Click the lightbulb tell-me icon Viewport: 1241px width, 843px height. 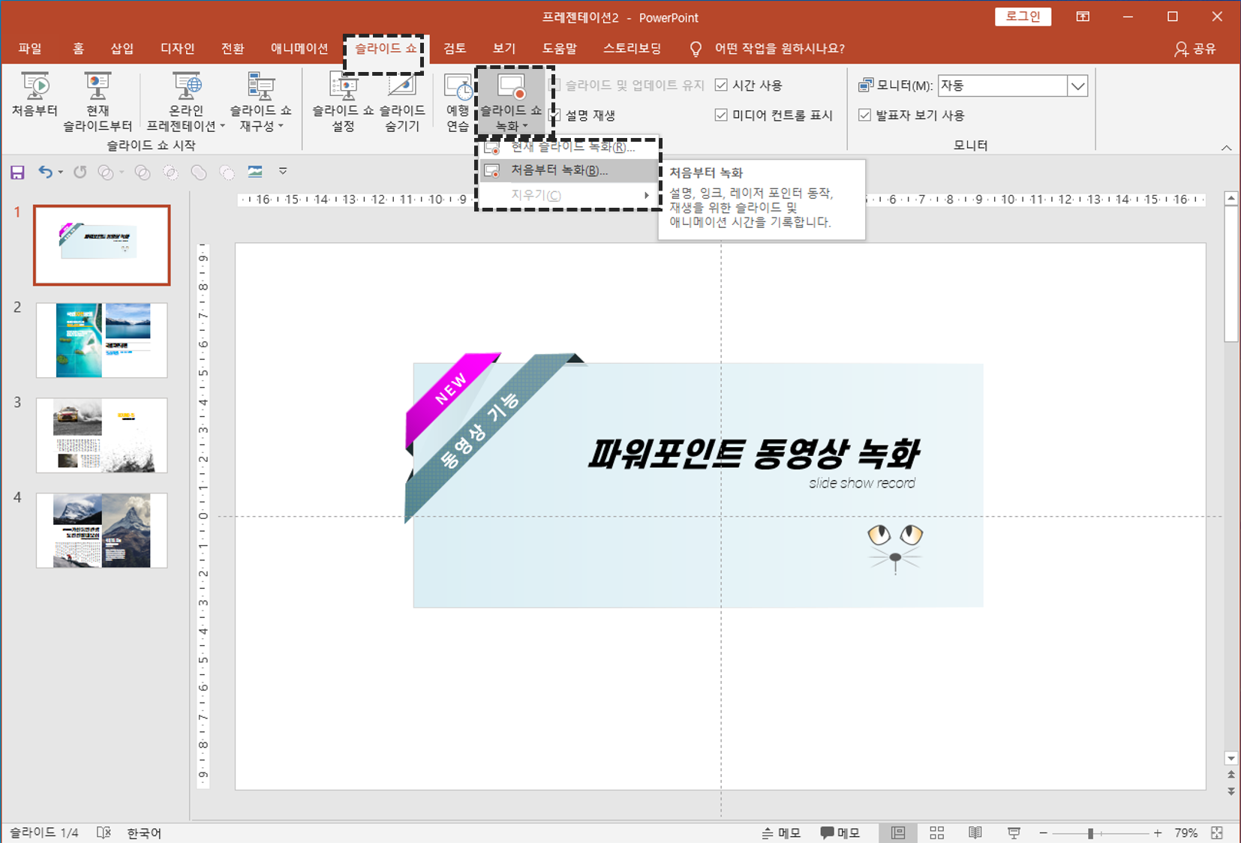coord(696,49)
